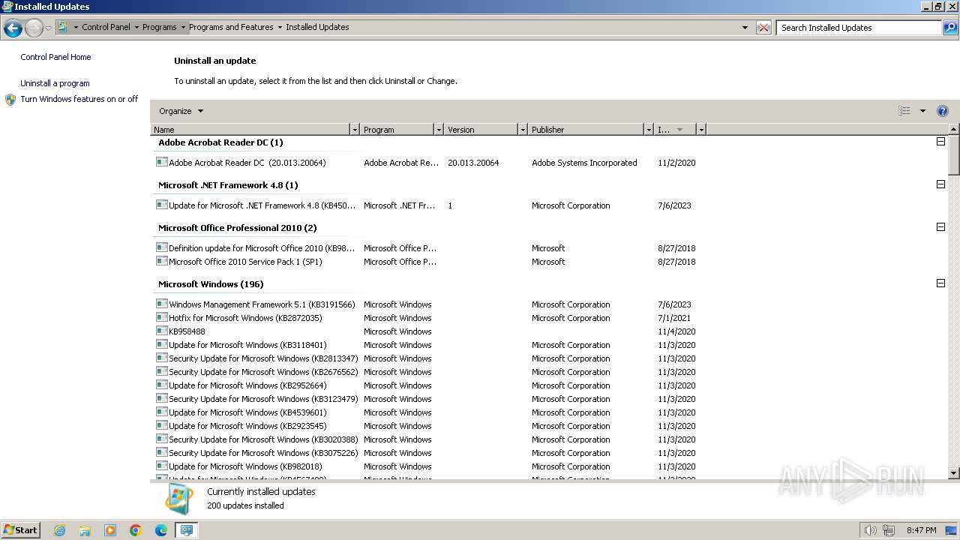Click the Back navigation arrow button
The image size is (960, 540).
(13, 28)
